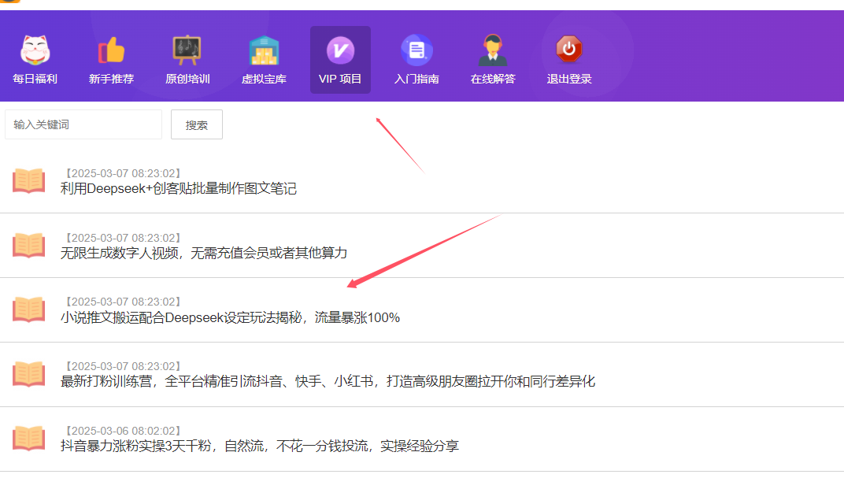
Task: Select the blackboard 原创培训 icon
Action: pos(187,50)
